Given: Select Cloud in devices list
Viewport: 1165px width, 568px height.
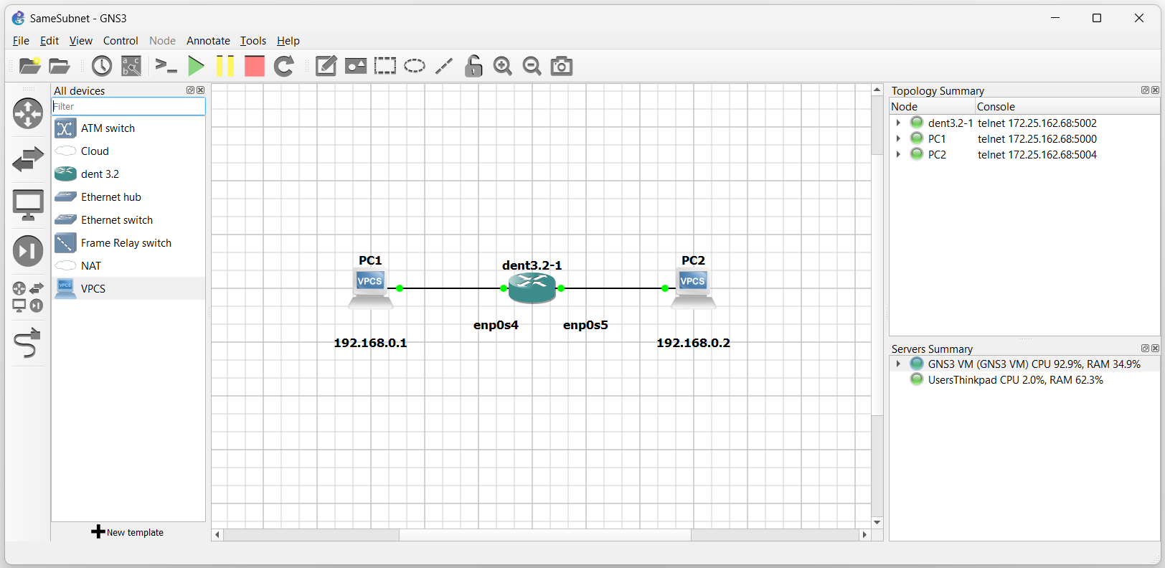Looking at the screenshot, I should (128, 151).
